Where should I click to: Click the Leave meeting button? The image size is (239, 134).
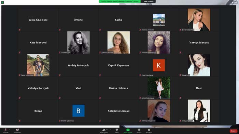click(x=233, y=131)
